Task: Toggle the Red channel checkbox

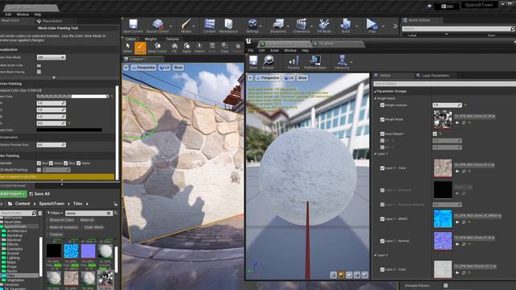Action: 40,163
